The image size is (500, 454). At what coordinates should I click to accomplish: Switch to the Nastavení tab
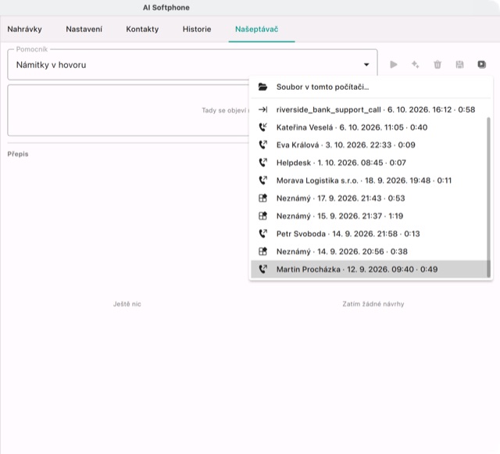(x=84, y=30)
